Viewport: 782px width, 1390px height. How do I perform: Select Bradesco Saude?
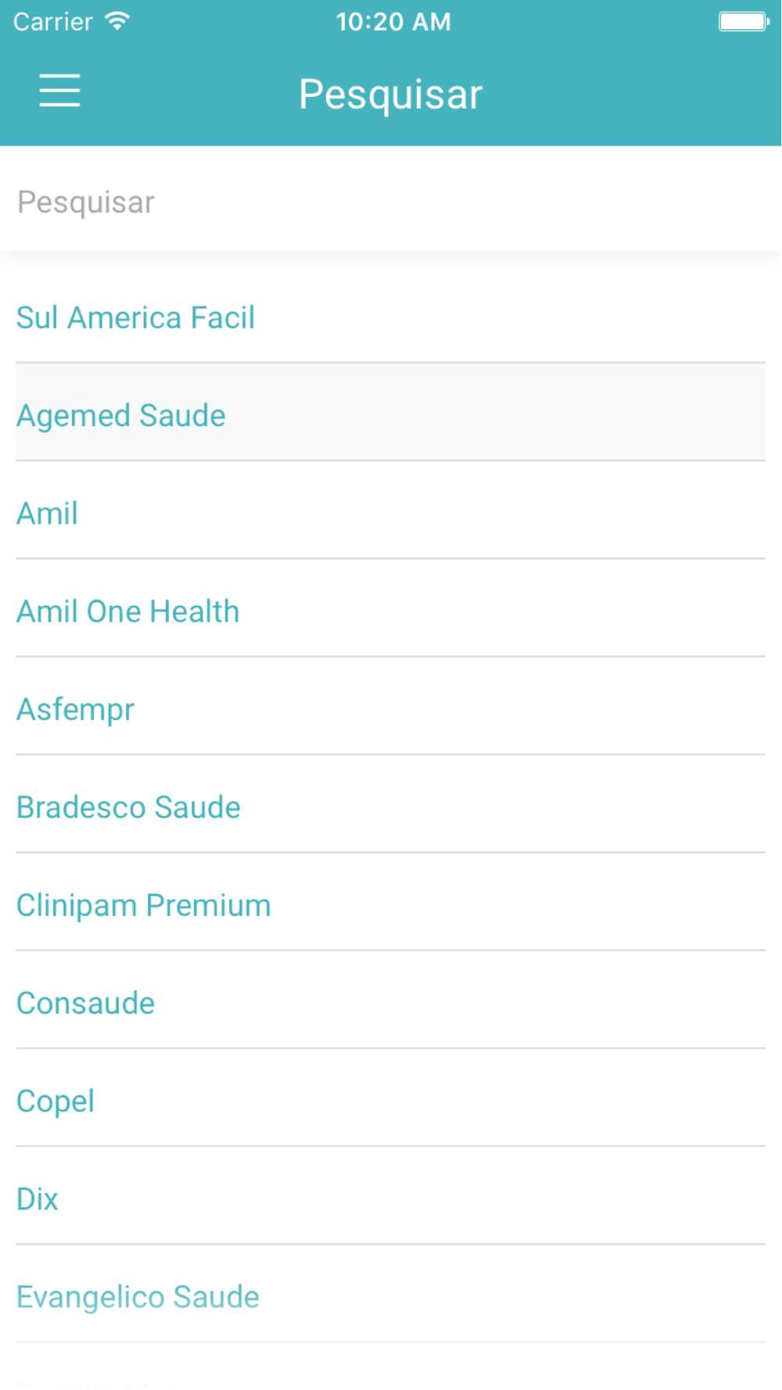[391, 804]
